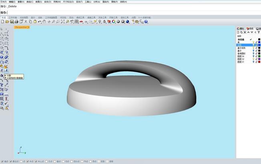The height and width of the screenshot is (164, 261).
Task: Open the 文件(F) menu
Action: coord(4,2)
